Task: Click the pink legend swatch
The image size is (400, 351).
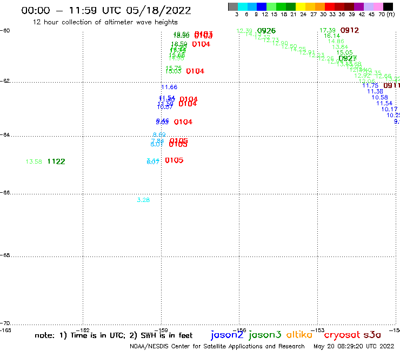Action: point(378,7)
